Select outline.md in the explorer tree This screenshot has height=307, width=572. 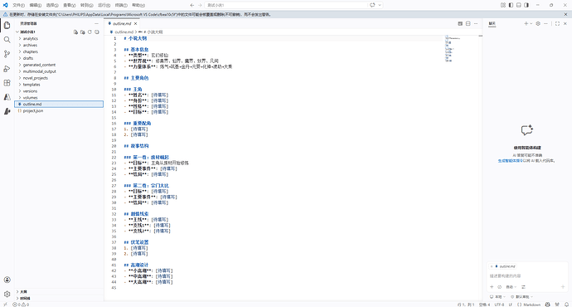[58, 104]
